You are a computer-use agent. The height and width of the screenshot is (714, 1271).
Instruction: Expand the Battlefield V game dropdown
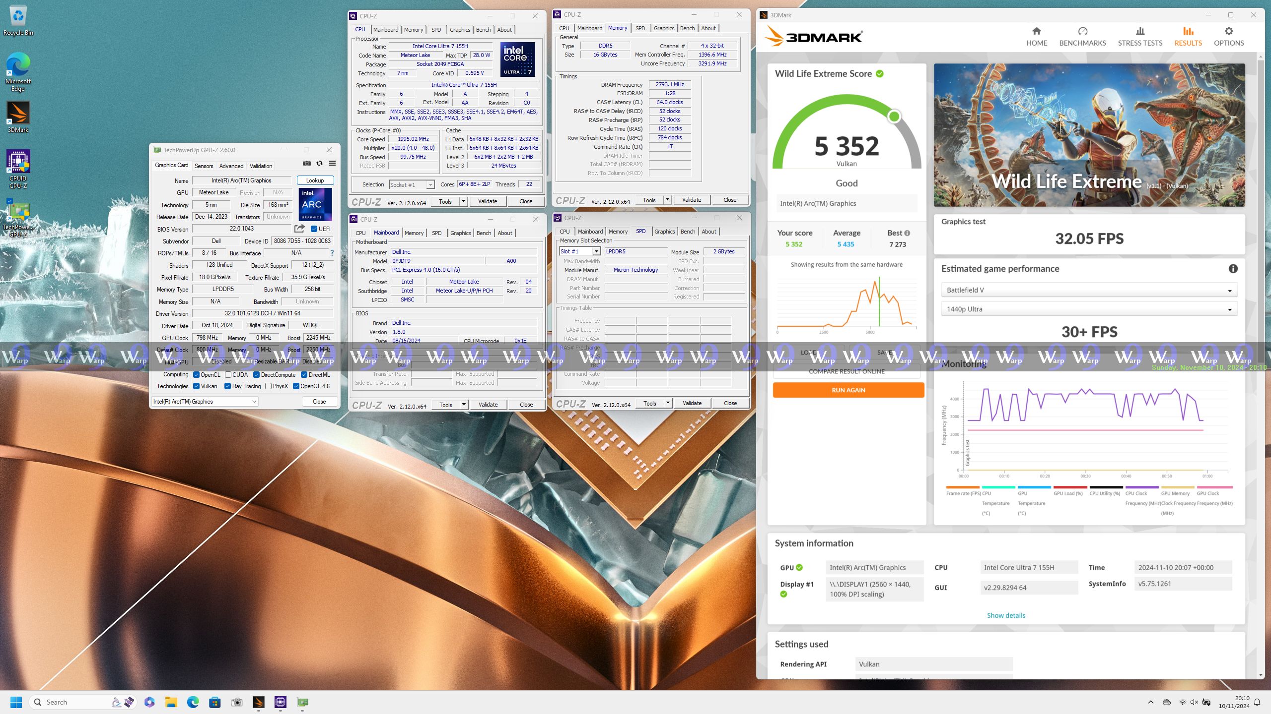point(1089,290)
